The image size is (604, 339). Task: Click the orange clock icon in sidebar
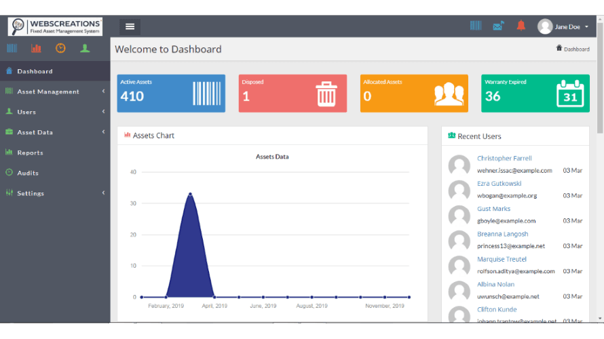60,48
